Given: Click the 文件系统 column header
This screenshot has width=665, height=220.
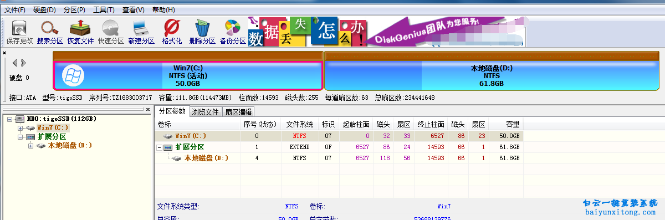Looking at the screenshot, I should coord(300,124).
